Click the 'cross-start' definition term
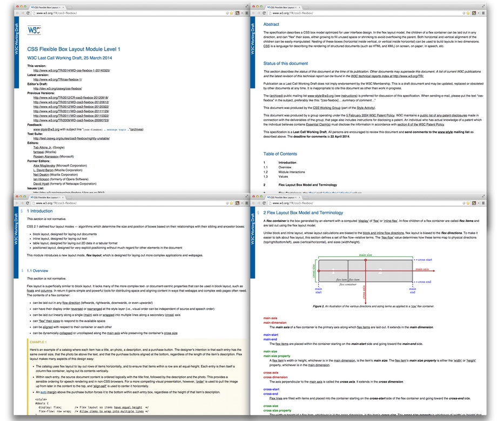497x421 pixels. pyautogui.click(x=271, y=389)
